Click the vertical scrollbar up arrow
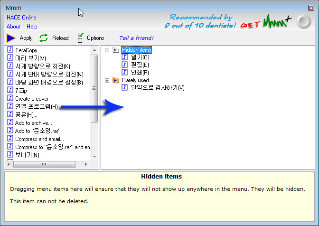 coord(94,50)
